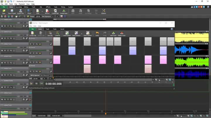Open the Sound tab in Beat Designer

point(62,29)
